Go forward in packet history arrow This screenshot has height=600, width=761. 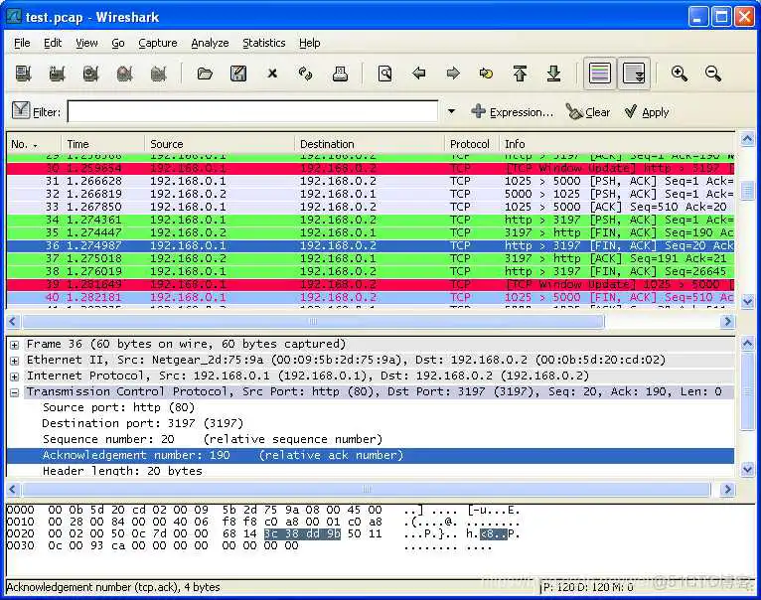pyautogui.click(x=452, y=74)
